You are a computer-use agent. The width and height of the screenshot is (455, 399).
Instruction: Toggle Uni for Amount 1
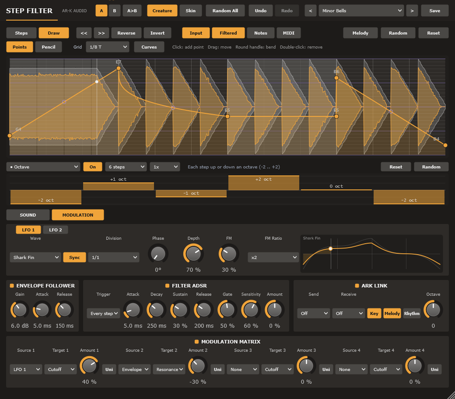[x=109, y=369]
